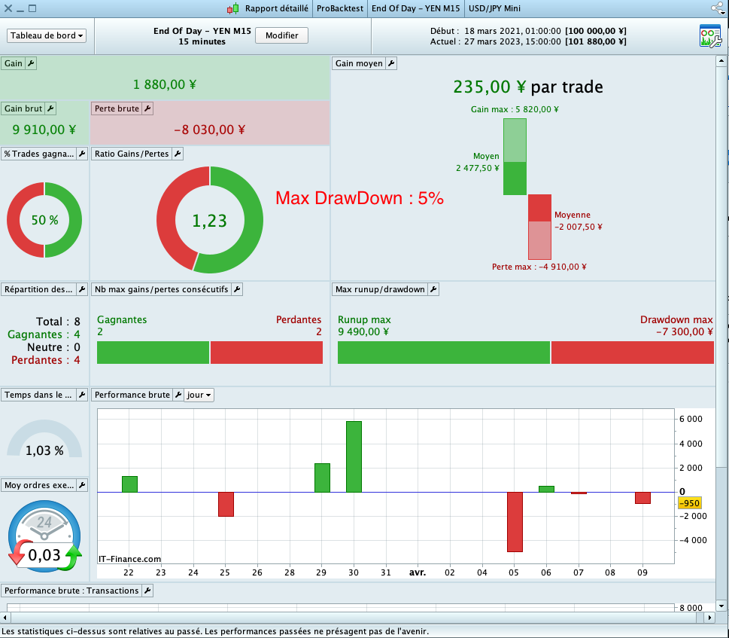Open the jour period dropdown
The image size is (729, 638).
coord(199,395)
